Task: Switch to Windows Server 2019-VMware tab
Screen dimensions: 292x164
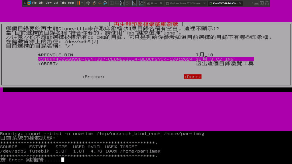Action: coord(185,3)
